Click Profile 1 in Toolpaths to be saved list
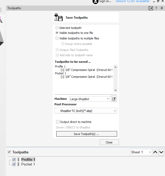The height and width of the screenshot is (176, 165). (60, 66)
